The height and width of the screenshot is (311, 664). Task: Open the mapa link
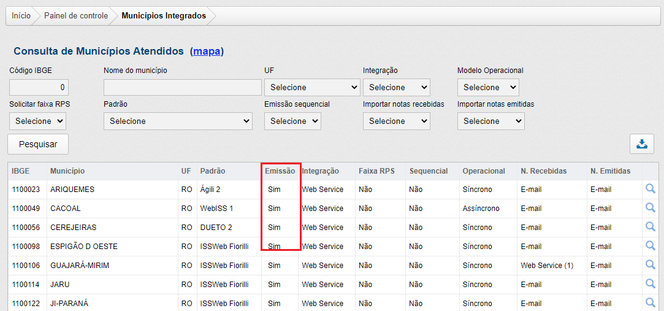coord(207,52)
